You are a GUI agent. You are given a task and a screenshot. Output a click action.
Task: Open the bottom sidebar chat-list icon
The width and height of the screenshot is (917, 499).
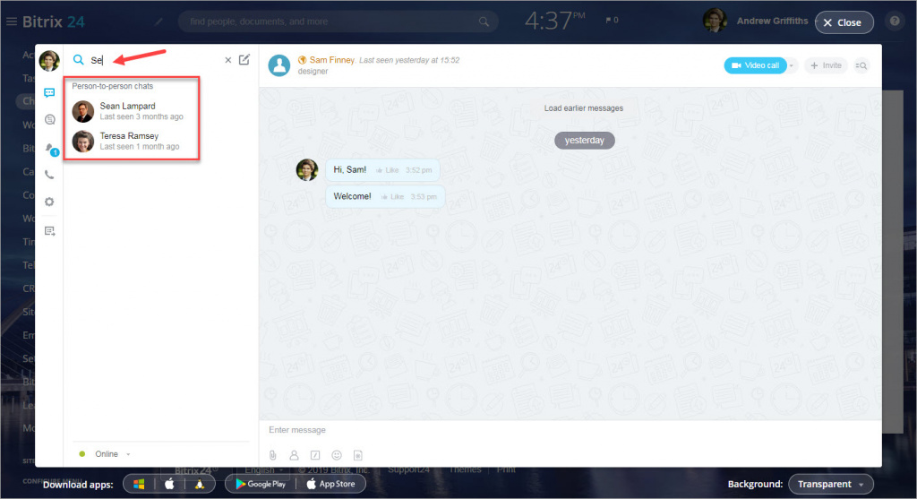click(x=50, y=231)
